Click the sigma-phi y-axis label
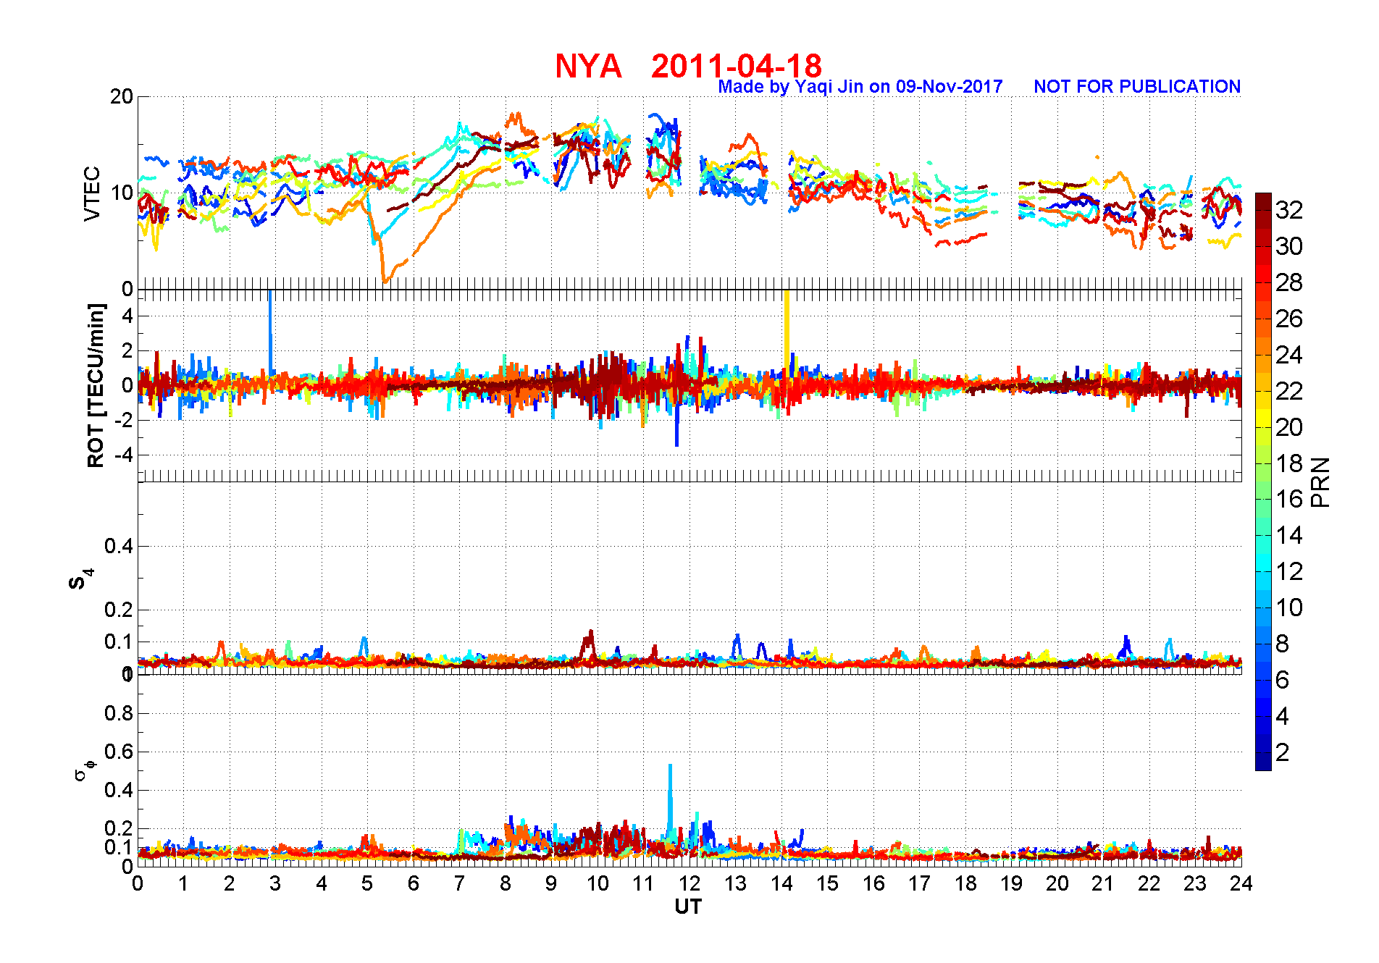 85,770
